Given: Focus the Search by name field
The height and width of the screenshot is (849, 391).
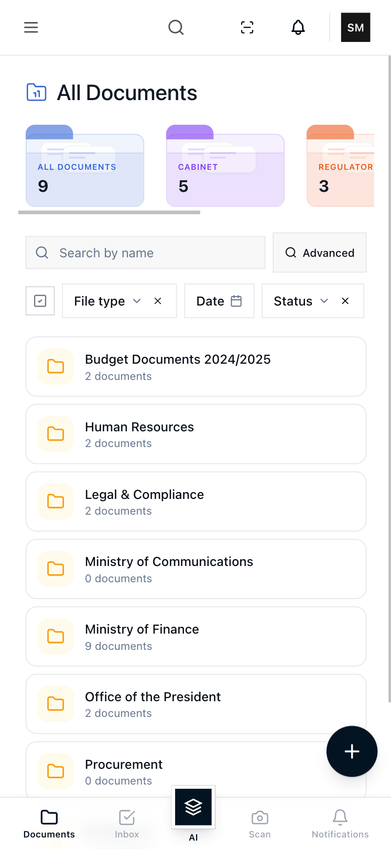Looking at the screenshot, I should click(x=146, y=253).
